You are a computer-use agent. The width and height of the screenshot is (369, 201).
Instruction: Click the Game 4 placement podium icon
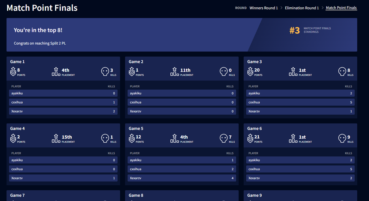[56, 138]
